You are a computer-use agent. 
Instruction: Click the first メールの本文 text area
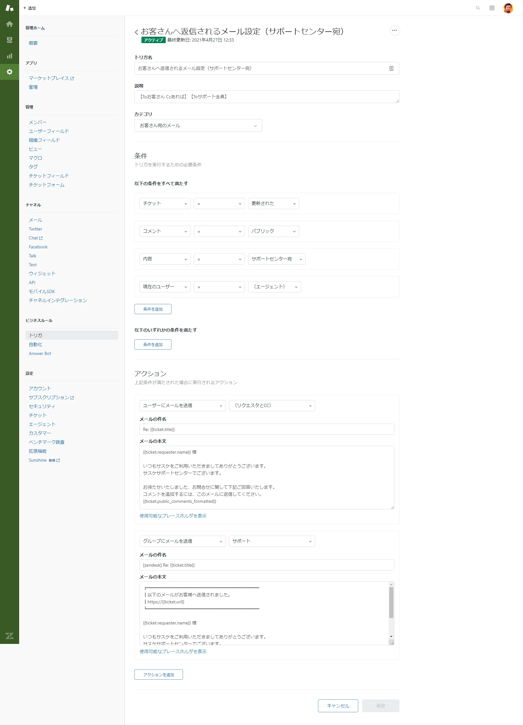tap(267, 477)
